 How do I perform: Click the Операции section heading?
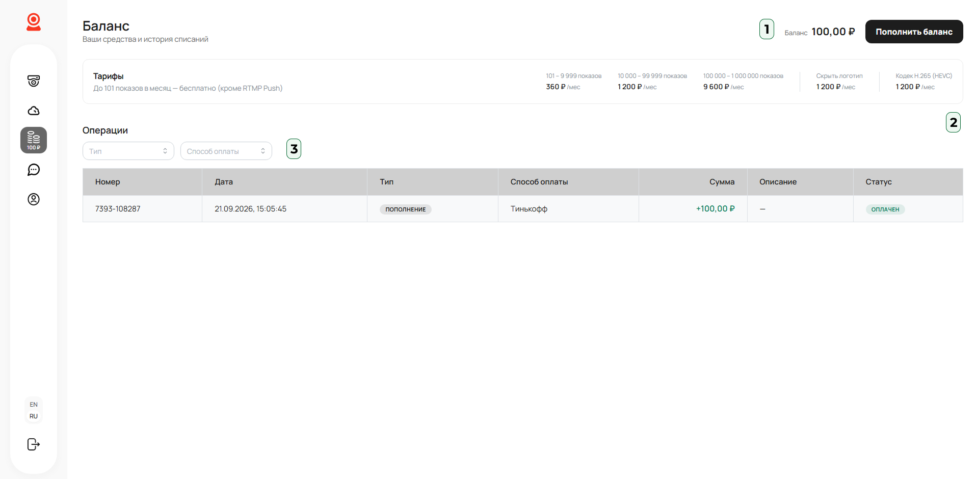(105, 130)
